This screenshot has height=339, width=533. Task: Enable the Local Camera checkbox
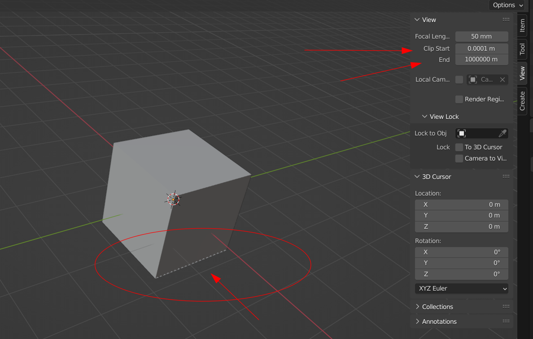[x=459, y=79]
